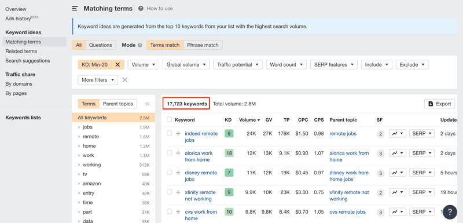
Task: Open the More filters dropdown
Action: click(98, 80)
